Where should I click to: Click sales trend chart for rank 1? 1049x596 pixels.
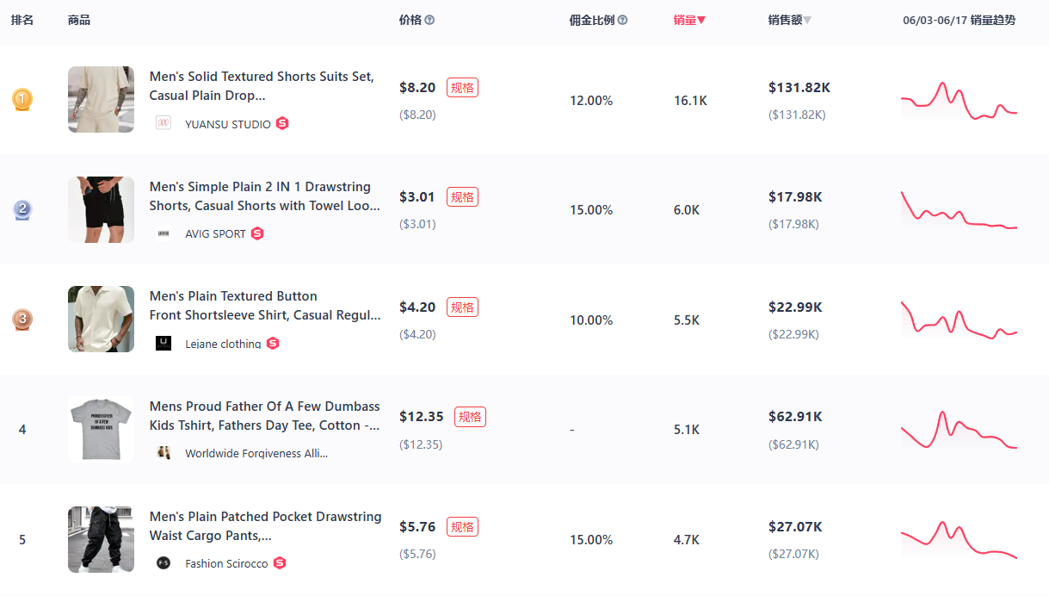click(x=959, y=101)
